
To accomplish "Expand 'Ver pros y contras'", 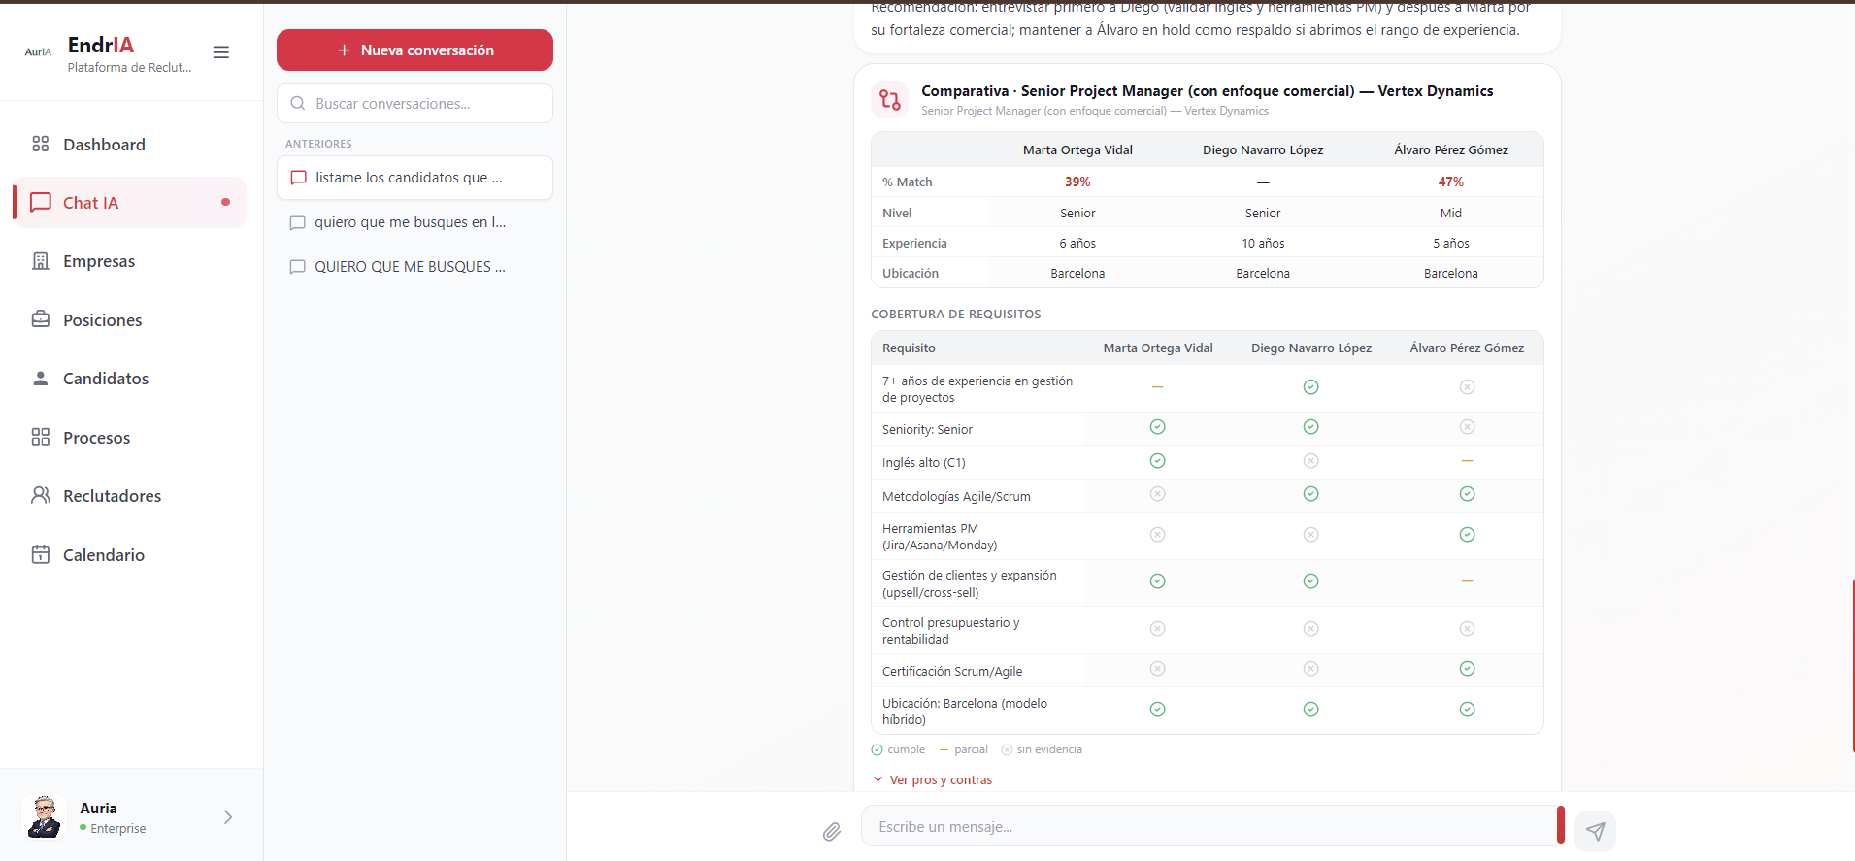I will pyautogui.click(x=932, y=780).
